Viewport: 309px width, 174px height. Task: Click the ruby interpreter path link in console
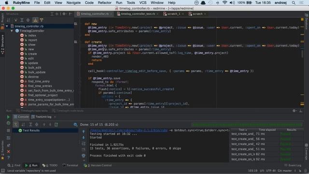click(129, 130)
